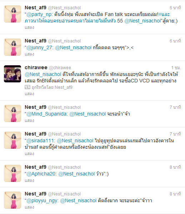Expand the @junny_27 reply with แสดง
Image resolution: width=185 pixels, height=214 pixels.
tap(29, 54)
